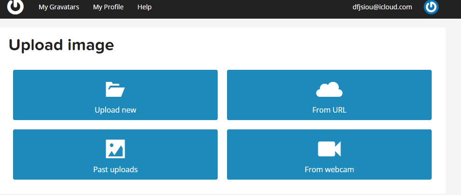This screenshot has width=461, height=195.
Task: Click the cloud icon for From URL
Action: coord(329,89)
